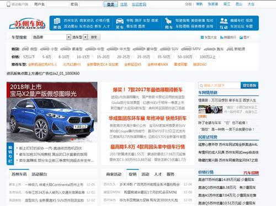Select the 微型 car class icon

(x=25, y=49)
